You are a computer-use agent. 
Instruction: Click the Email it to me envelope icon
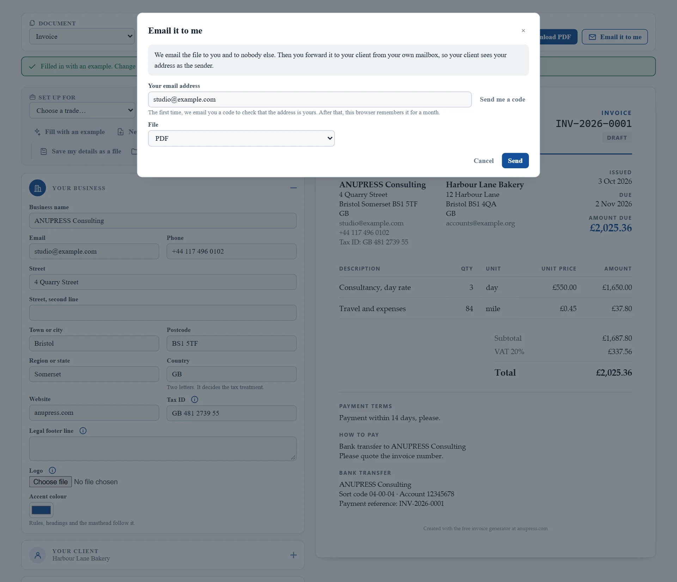pyautogui.click(x=592, y=37)
